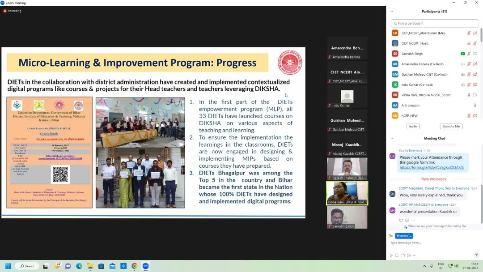Click the muted mic icon for Indu Kumar
Viewport: 483px width, 272px height.
click(x=469, y=85)
